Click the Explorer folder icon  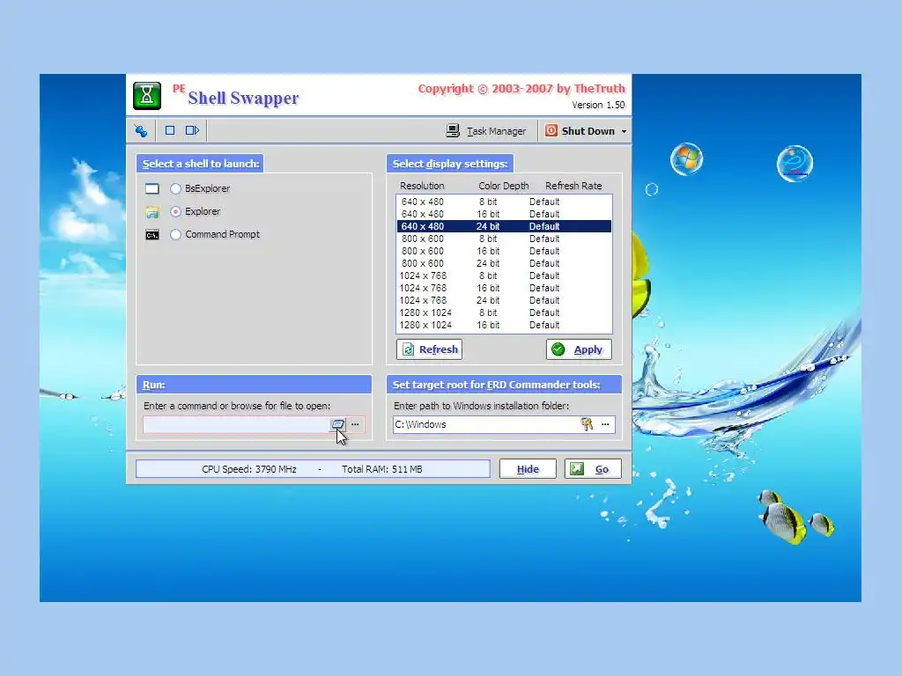coord(152,212)
